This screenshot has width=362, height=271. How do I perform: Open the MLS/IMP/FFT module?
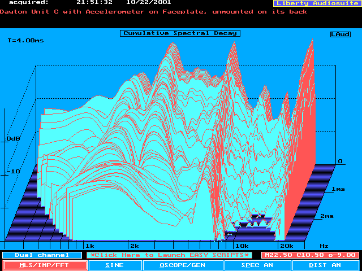coord(45,265)
